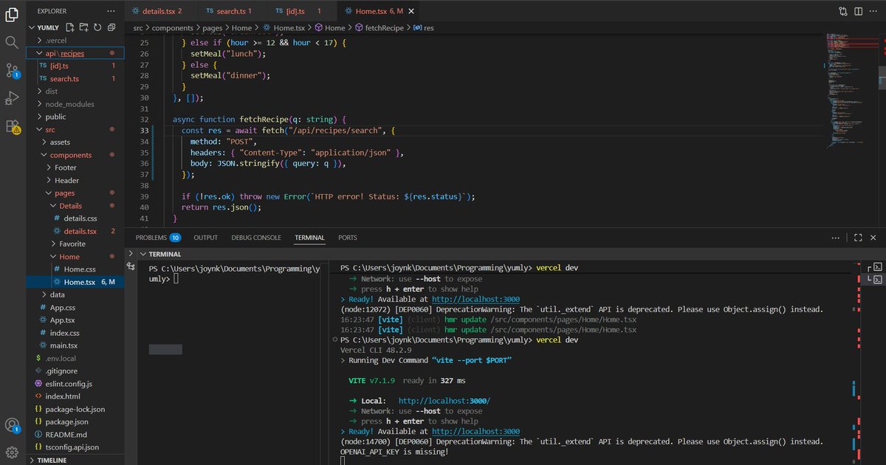Open Run and Debug view
The height and width of the screenshot is (465, 886).
[12, 98]
